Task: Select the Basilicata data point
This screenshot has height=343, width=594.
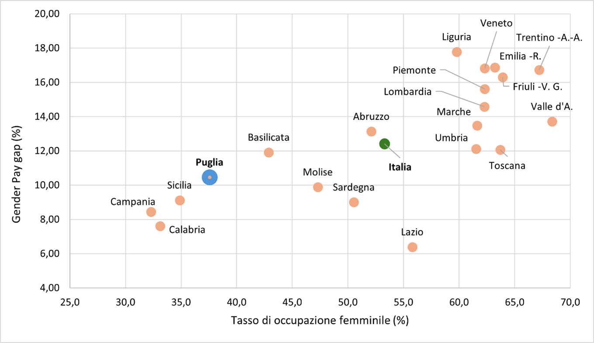Action: 269,152
